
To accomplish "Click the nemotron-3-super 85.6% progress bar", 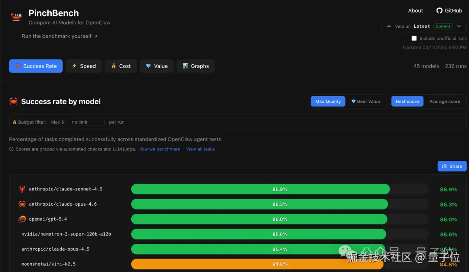I will (258, 234).
